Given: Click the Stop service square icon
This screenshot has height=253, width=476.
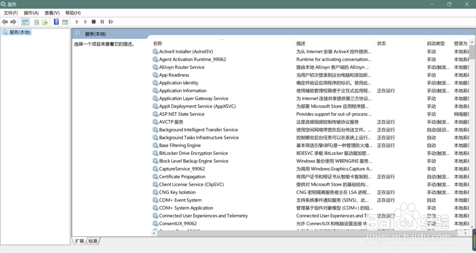Looking at the screenshot, I should pyautogui.click(x=94, y=22).
